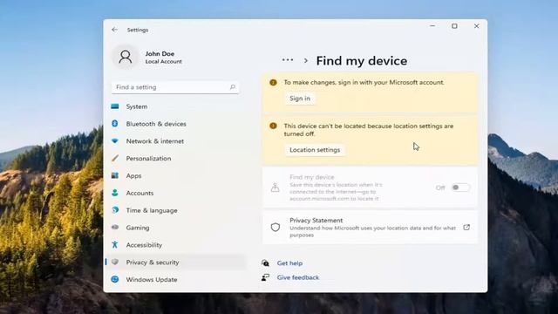Image resolution: width=558 pixels, height=314 pixels.
Task: Click the Time & language globe icon
Action: (x=114, y=210)
